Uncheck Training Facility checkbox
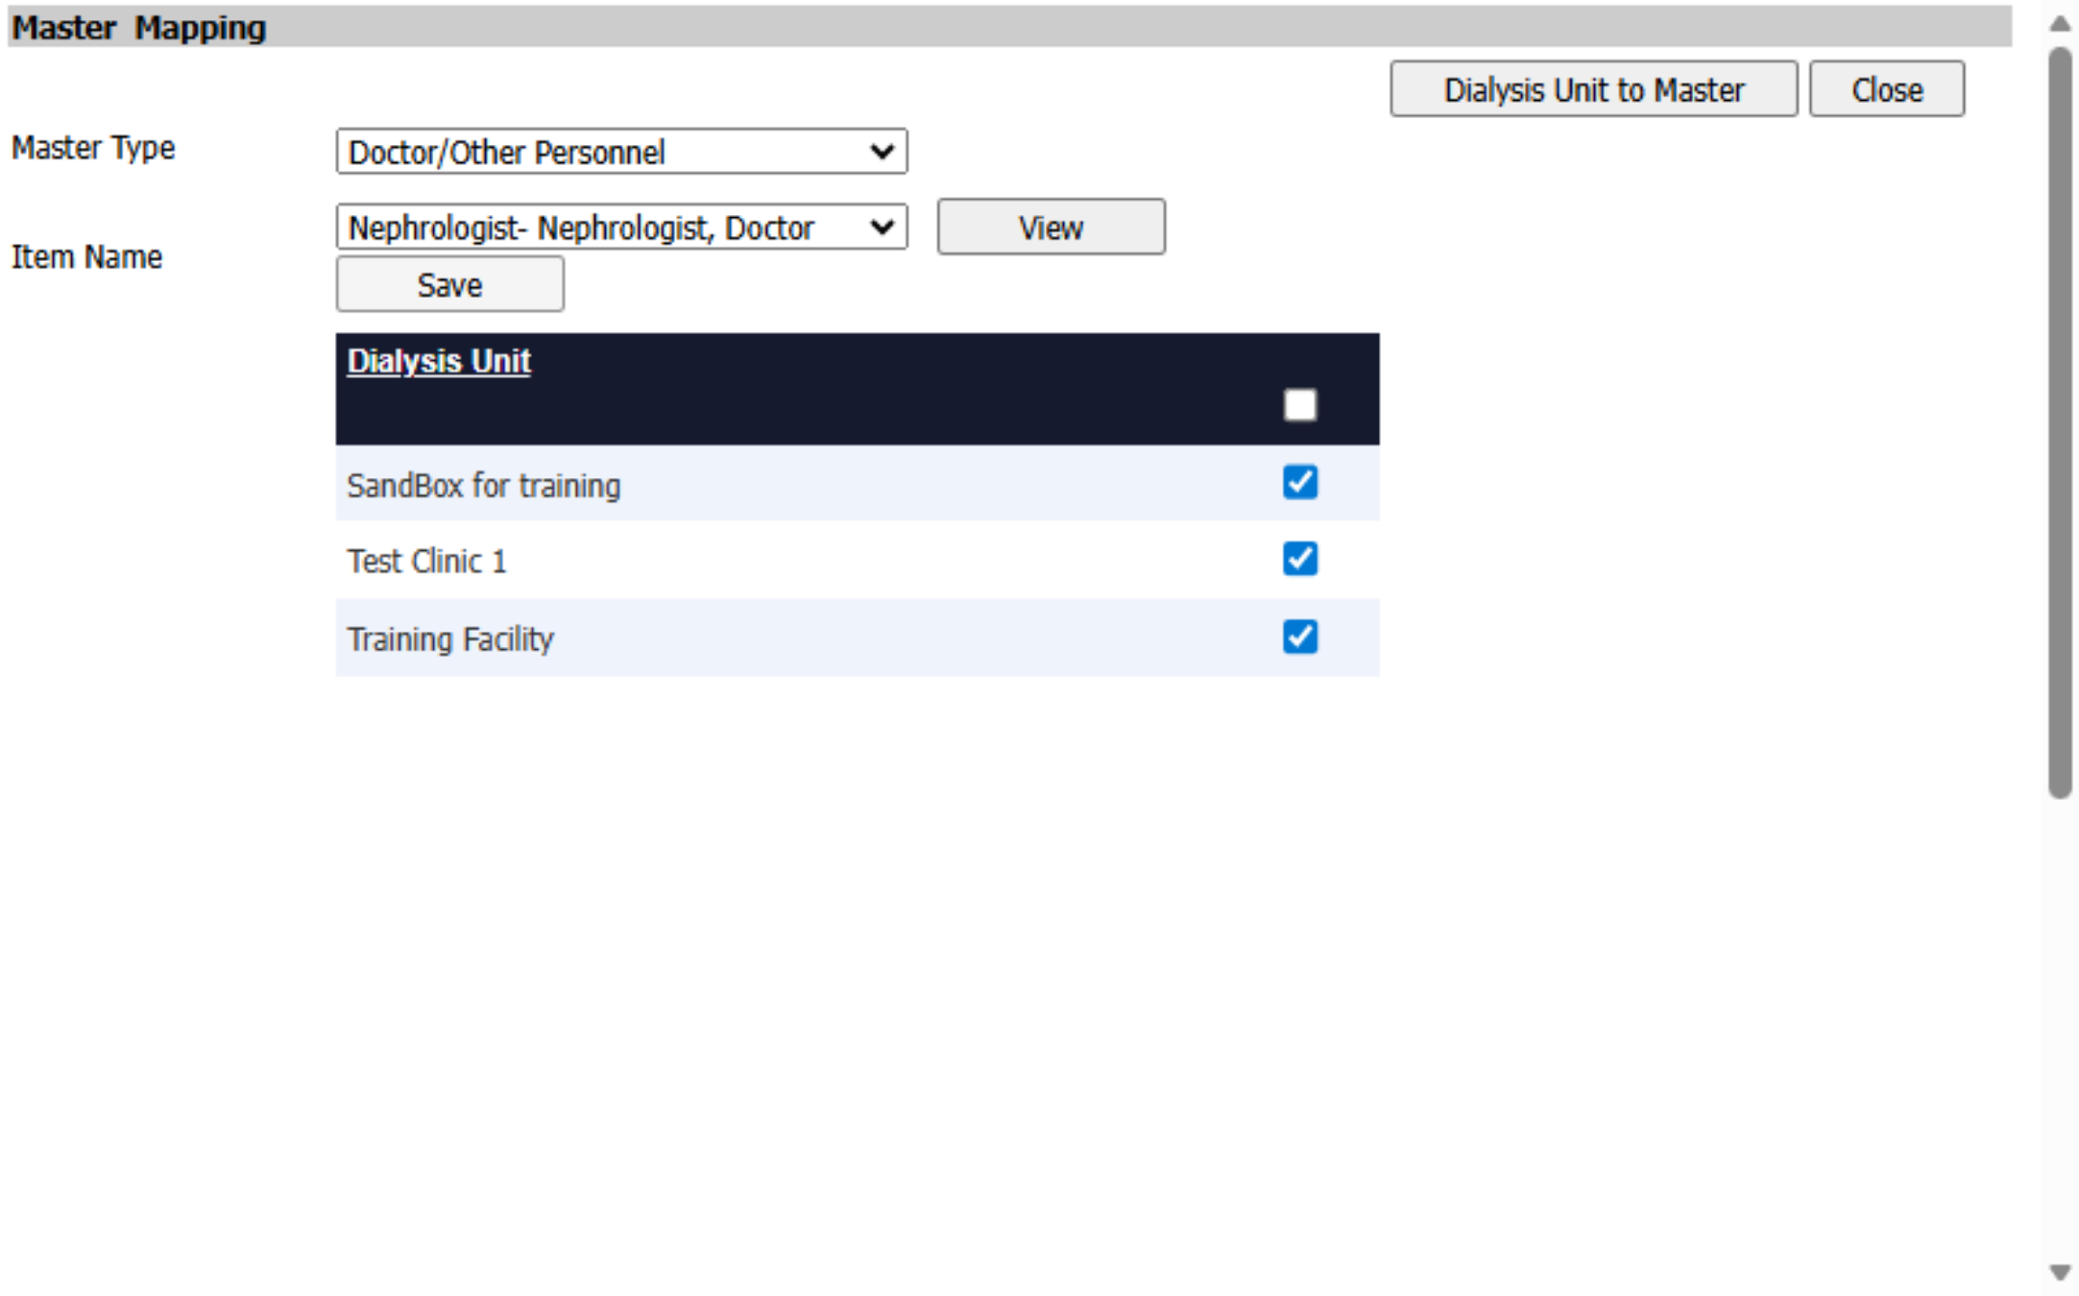The height and width of the screenshot is (1296, 2079). pyautogui.click(x=1300, y=636)
